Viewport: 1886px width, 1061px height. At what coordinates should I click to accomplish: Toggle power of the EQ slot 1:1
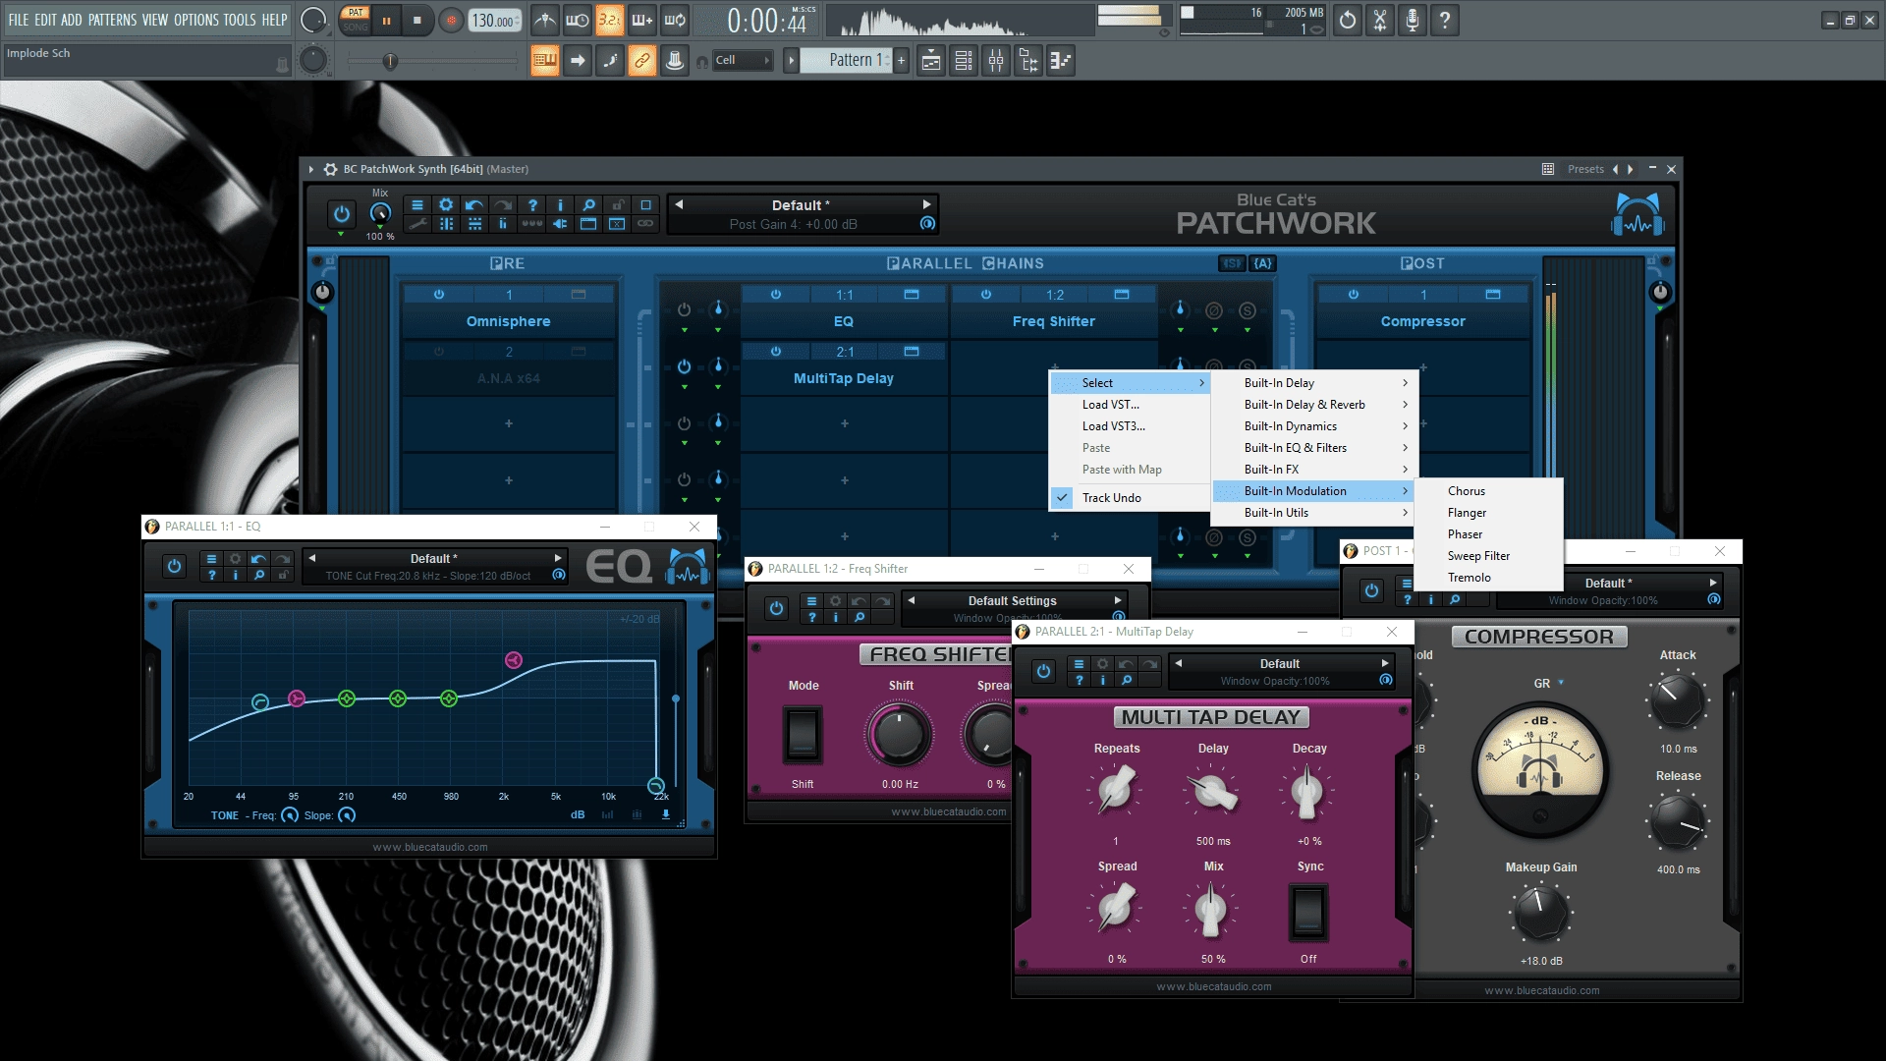coord(776,295)
